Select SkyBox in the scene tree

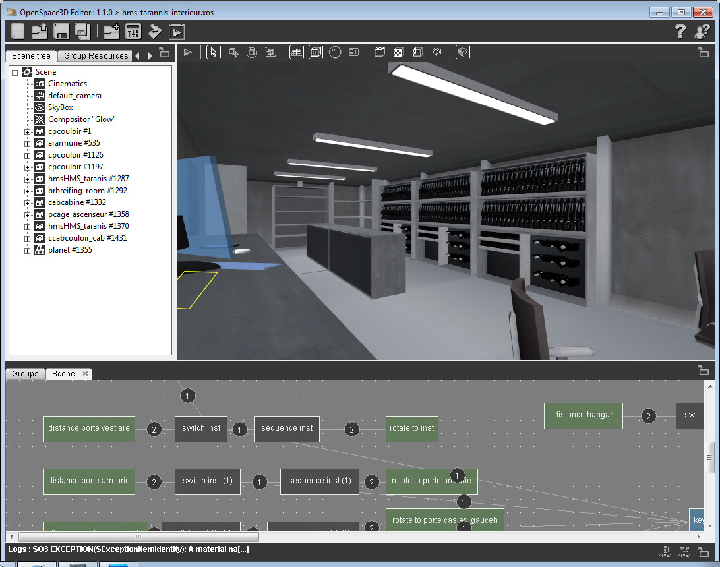tap(60, 107)
